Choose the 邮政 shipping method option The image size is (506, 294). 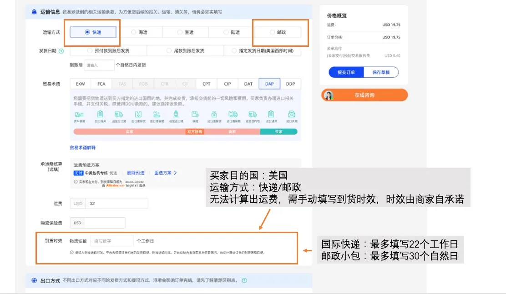click(x=278, y=32)
